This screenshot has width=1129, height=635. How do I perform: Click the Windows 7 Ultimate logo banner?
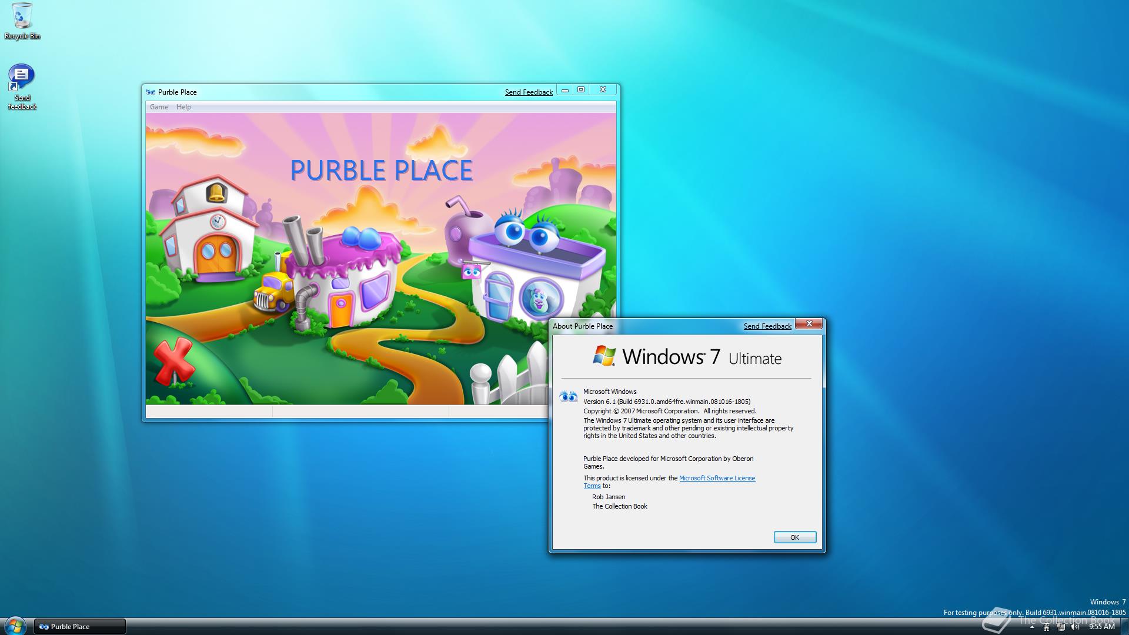(x=687, y=357)
